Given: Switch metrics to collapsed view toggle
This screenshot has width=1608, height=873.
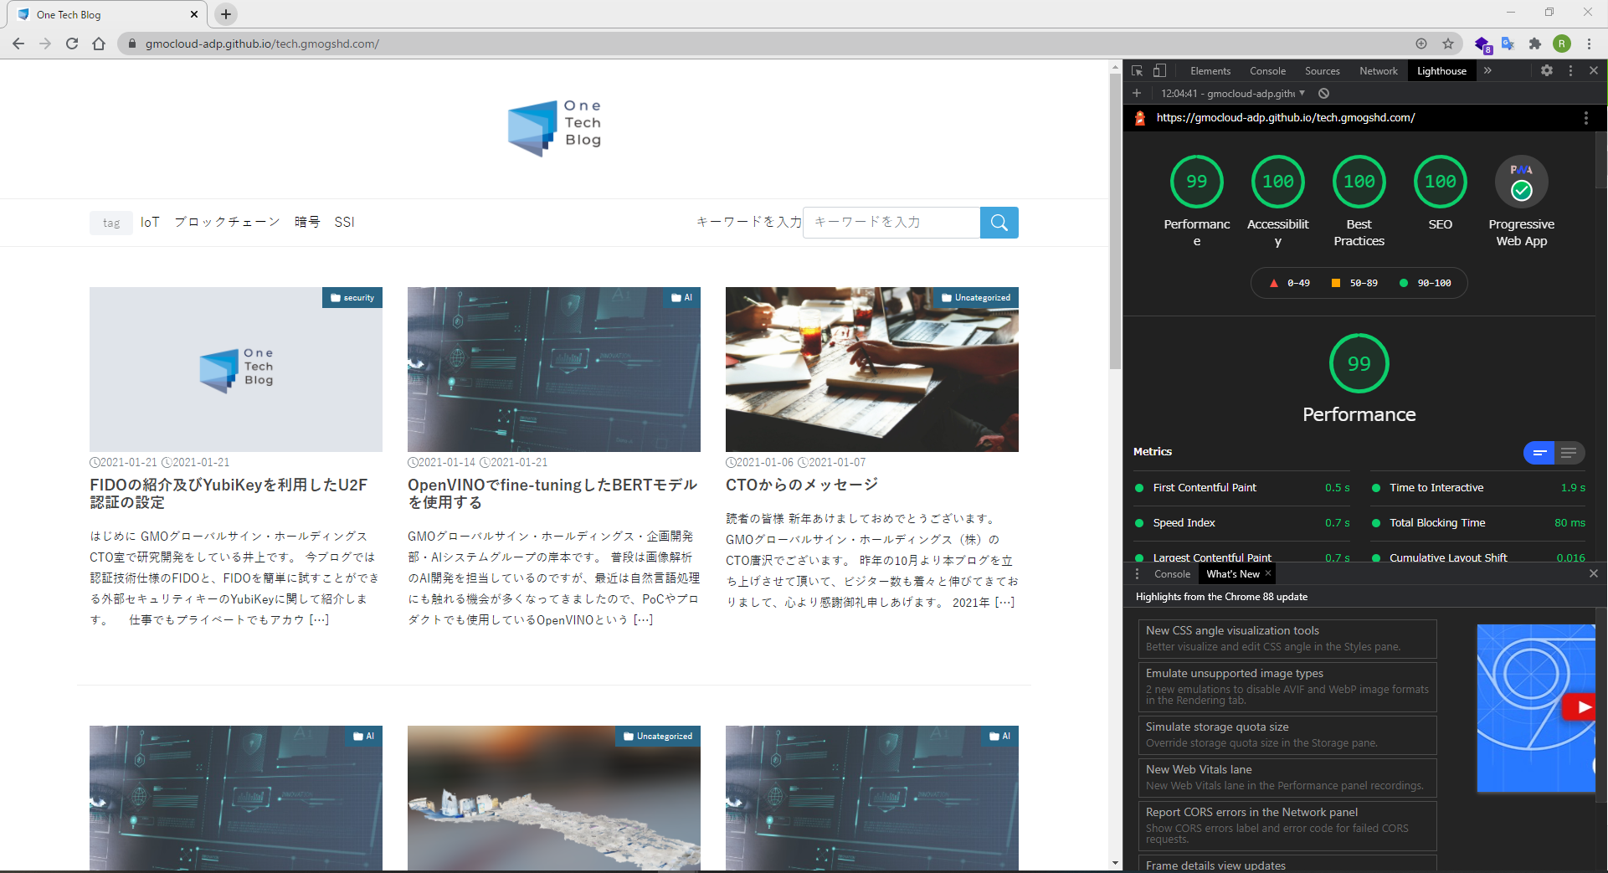Looking at the screenshot, I should tap(1539, 453).
